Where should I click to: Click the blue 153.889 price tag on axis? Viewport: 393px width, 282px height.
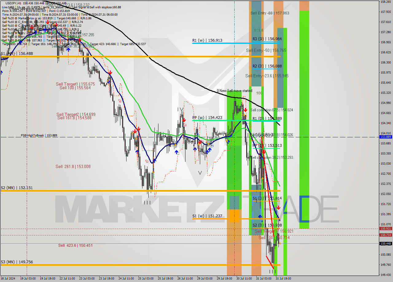pos(386,137)
